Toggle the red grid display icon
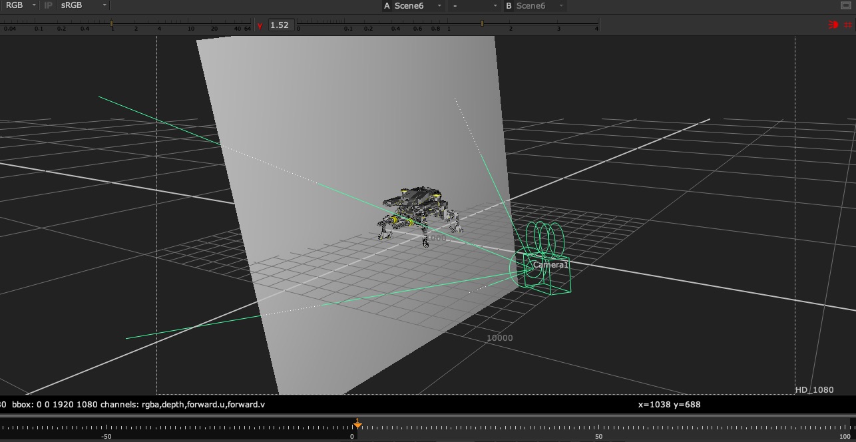 [847, 25]
